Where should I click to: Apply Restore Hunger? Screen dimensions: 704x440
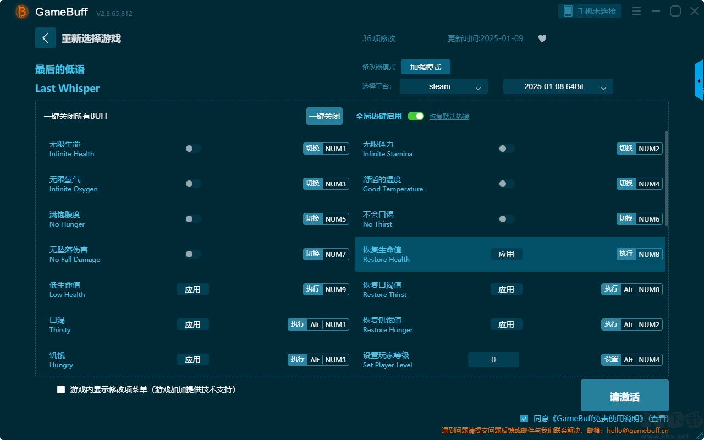(x=507, y=324)
